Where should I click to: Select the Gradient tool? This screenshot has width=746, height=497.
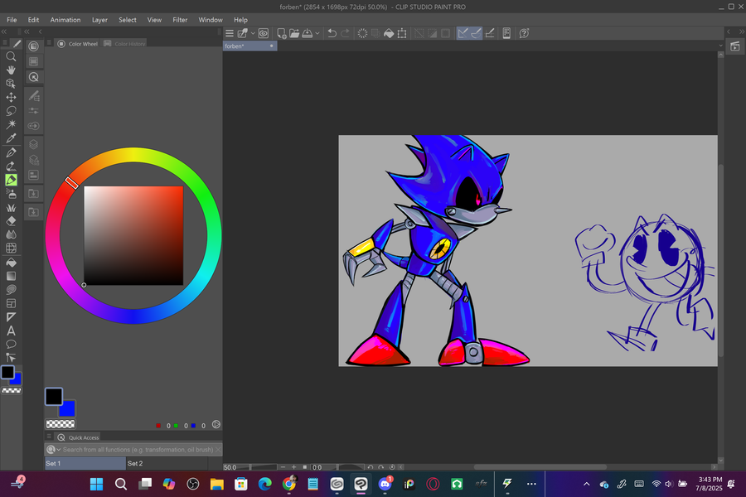pos(11,276)
